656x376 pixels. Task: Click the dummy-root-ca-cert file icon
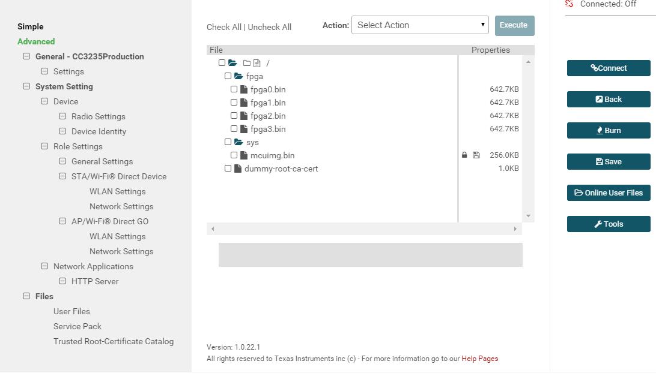(238, 169)
